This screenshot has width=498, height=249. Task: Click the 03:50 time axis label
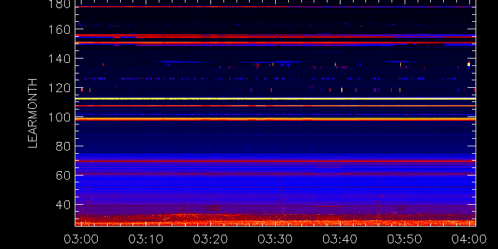405,239
